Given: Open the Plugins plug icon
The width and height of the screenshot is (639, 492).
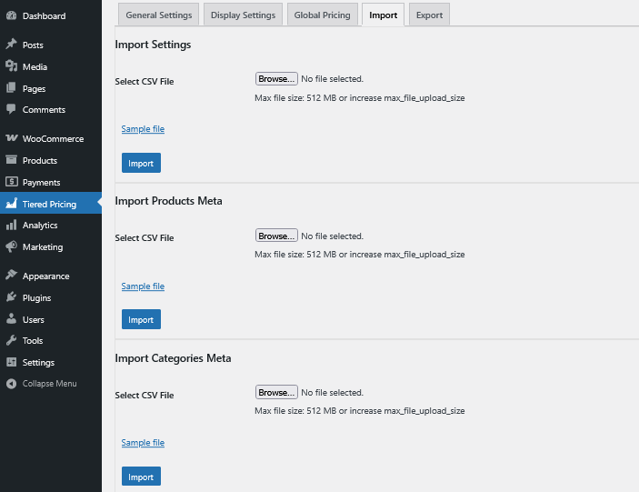Looking at the screenshot, I should (x=11, y=297).
